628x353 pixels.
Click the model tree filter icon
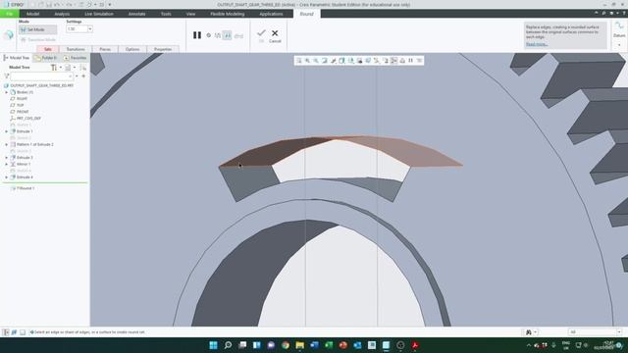[x=7, y=76]
